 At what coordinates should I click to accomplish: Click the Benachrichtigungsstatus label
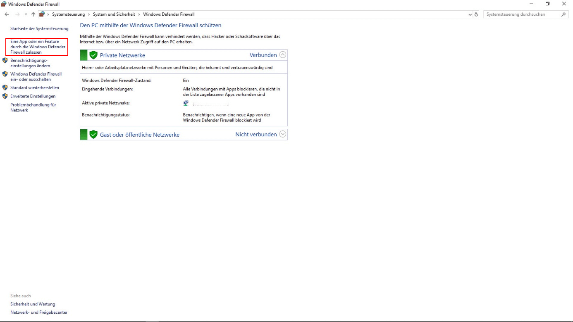click(x=106, y=115)
